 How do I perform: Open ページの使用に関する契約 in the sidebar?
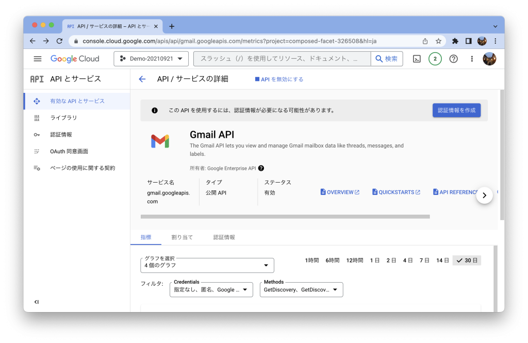pos(77,168)
